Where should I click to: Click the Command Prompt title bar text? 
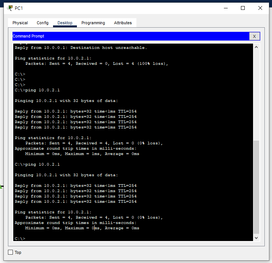(x=28, y=36)
